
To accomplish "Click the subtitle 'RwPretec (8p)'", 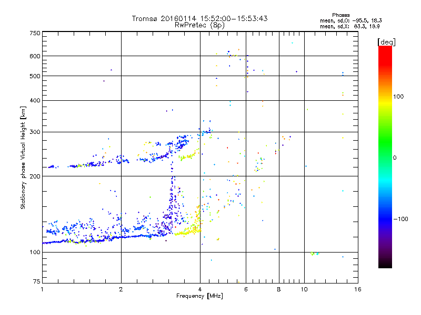I will (x=199, y=25).
